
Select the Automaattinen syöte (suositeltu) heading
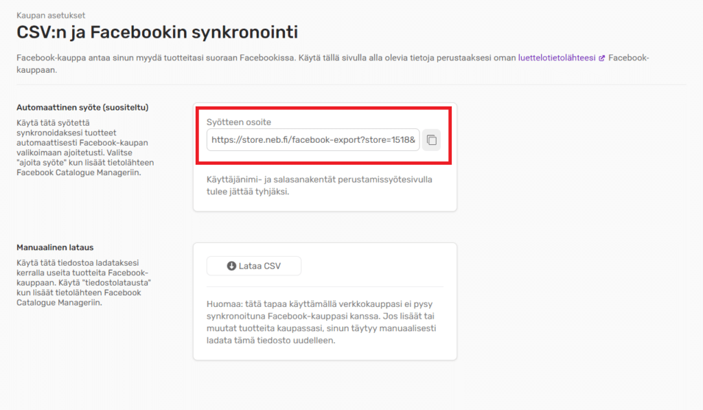pos(82,108)
